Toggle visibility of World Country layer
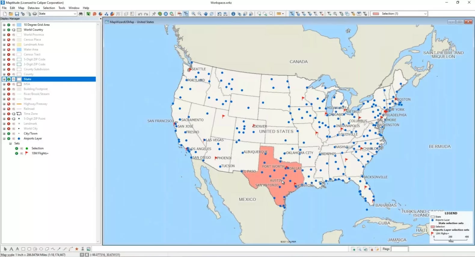 [x=9, y=30]
